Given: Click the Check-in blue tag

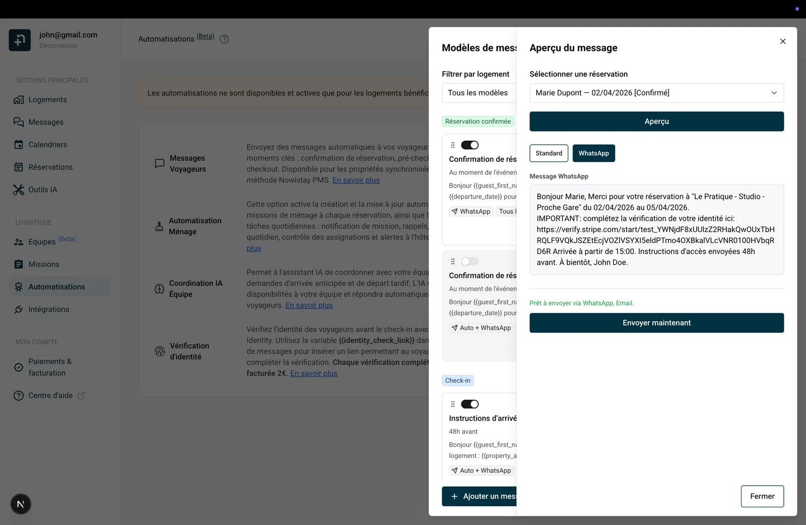Looking at the screenshot, I should click(457, 381).
